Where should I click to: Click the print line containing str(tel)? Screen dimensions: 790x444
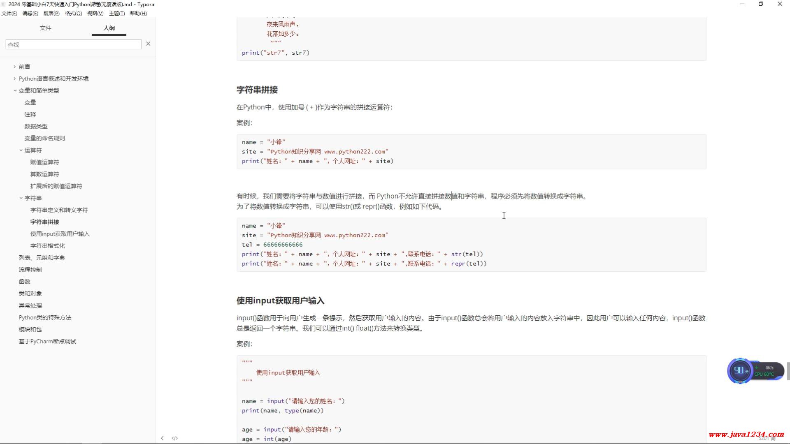(x=362, y=254)
